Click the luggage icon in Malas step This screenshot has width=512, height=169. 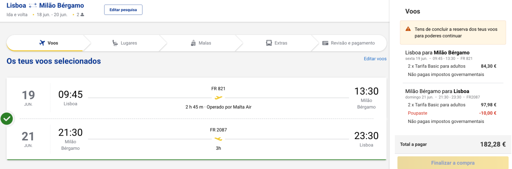point(194,43)
